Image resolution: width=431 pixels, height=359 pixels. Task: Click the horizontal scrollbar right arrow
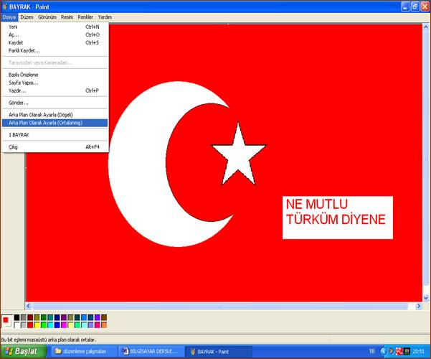click(x=418, y=306)
